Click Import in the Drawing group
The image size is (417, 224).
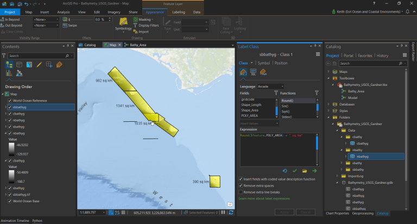141,32
